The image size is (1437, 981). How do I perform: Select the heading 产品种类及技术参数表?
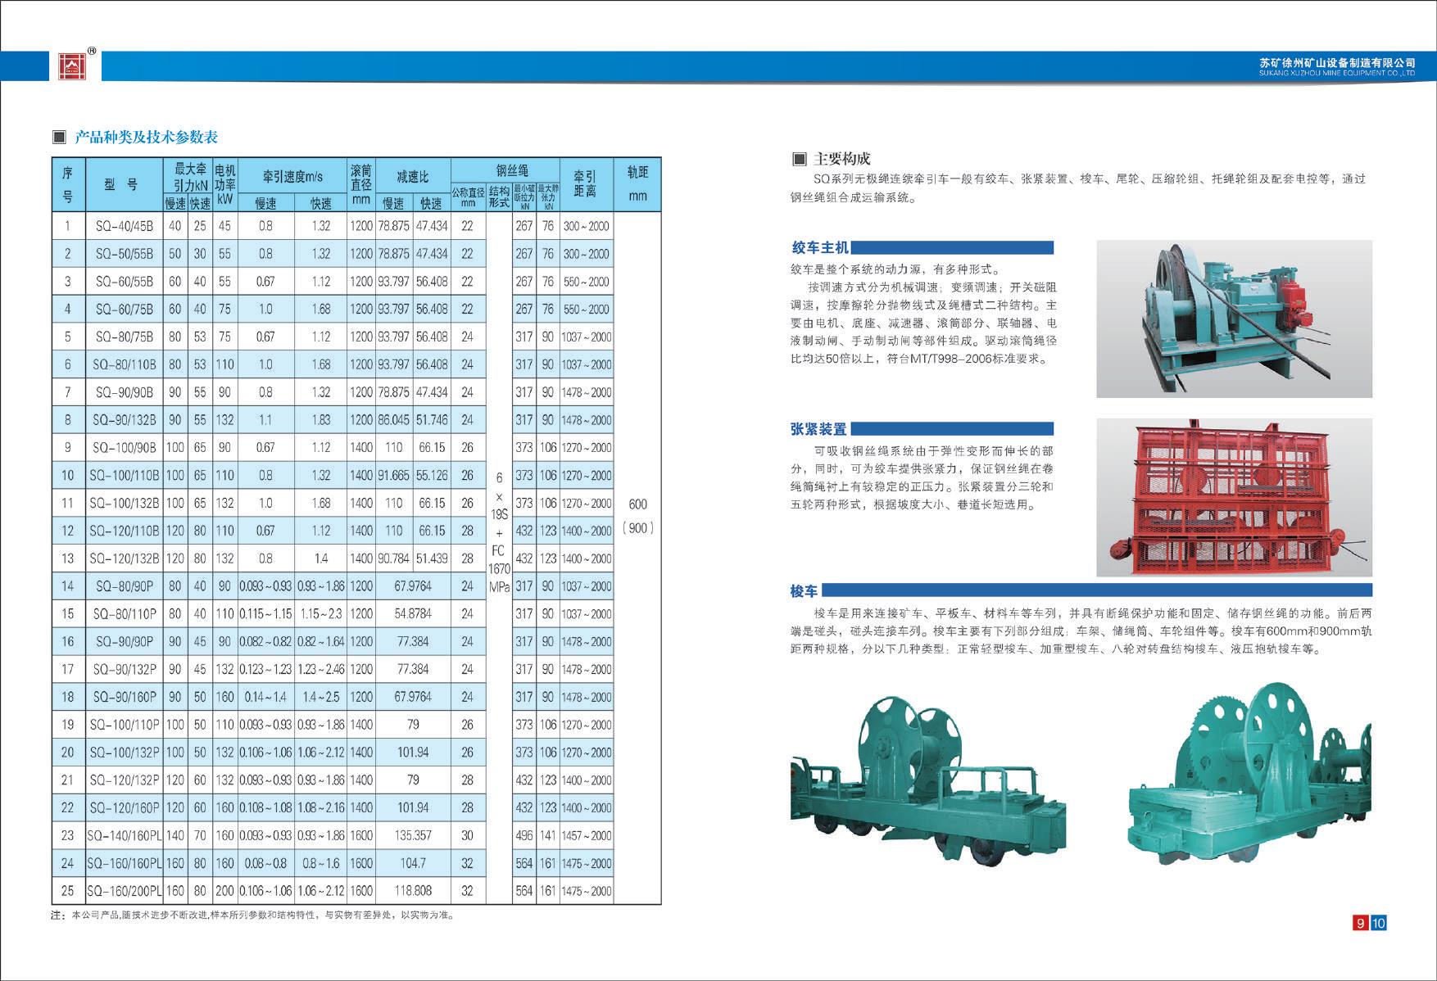pyautogui.click(x=147, y=137)
